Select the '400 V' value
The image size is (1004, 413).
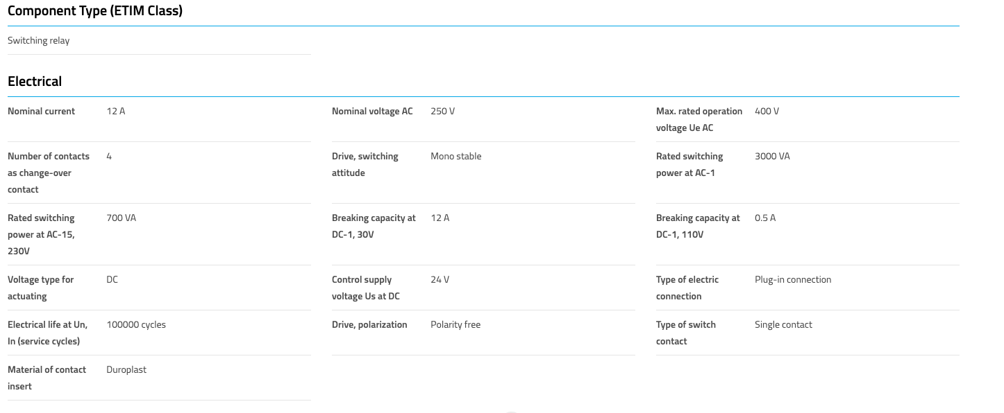point(767,111)
